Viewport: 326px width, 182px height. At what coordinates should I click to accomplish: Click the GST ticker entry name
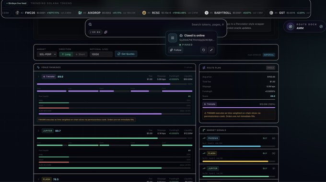(282, 12)
